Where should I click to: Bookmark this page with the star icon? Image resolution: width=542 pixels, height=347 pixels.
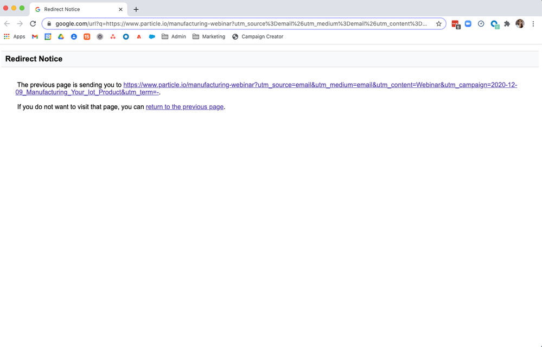click(x=438, y=24)
